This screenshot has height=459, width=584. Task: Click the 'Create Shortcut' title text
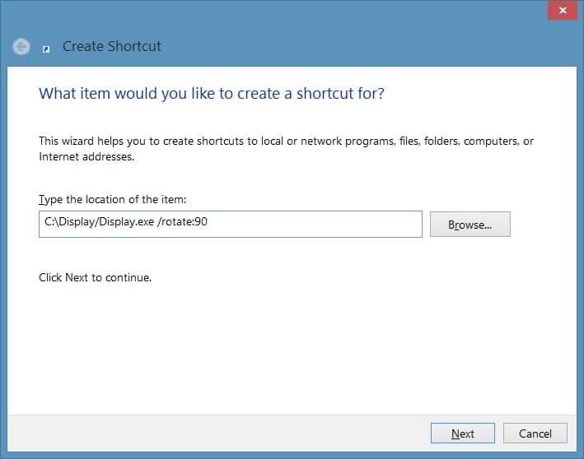pyautogui.click(x=112, y=47)
